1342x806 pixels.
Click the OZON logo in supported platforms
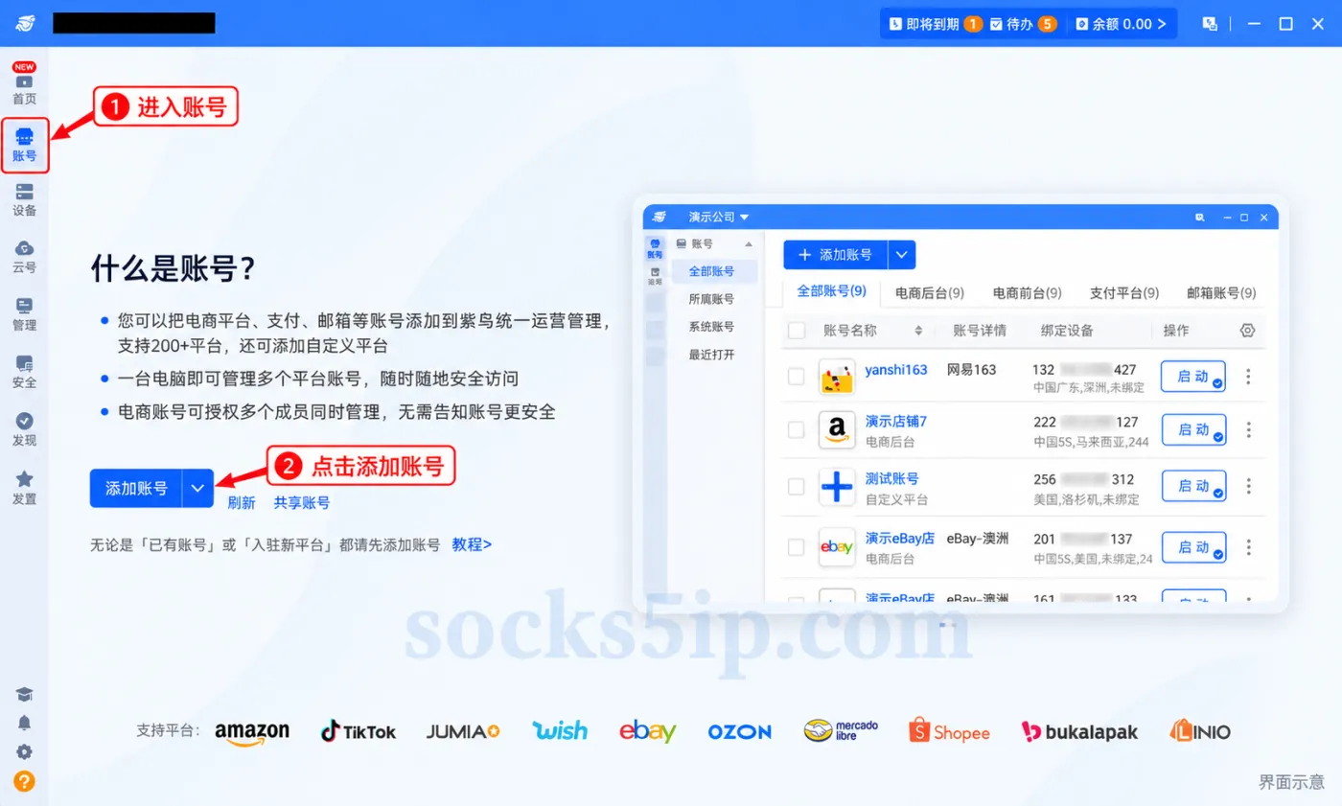click(739, 731)
